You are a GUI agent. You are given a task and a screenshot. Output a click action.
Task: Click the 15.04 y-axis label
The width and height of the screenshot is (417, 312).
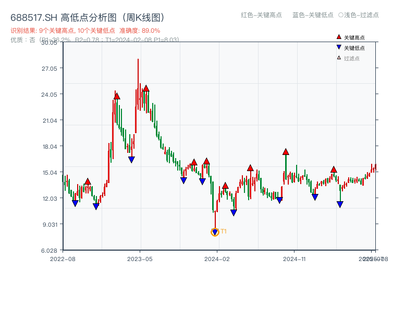click(x=50, y=173)
